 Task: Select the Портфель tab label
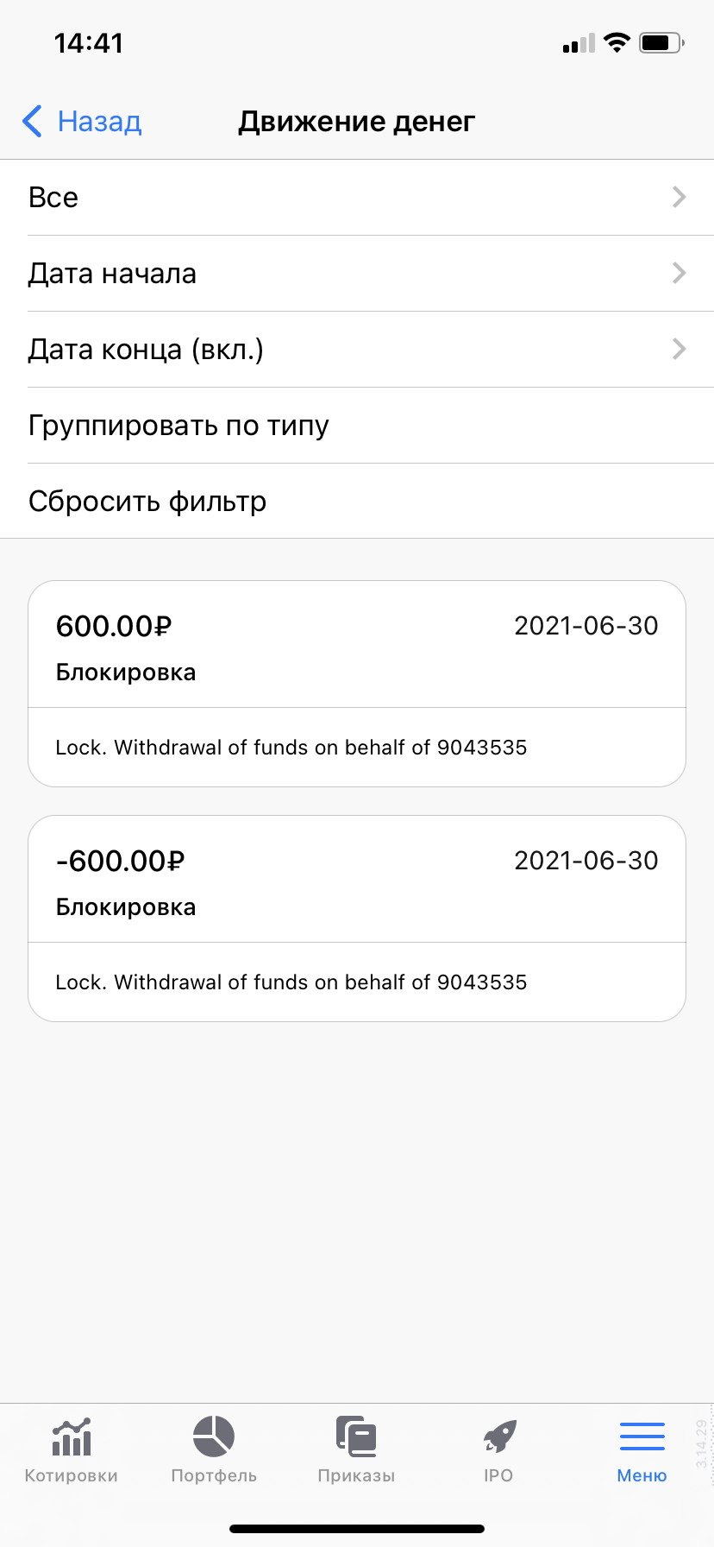[214, 1475]
